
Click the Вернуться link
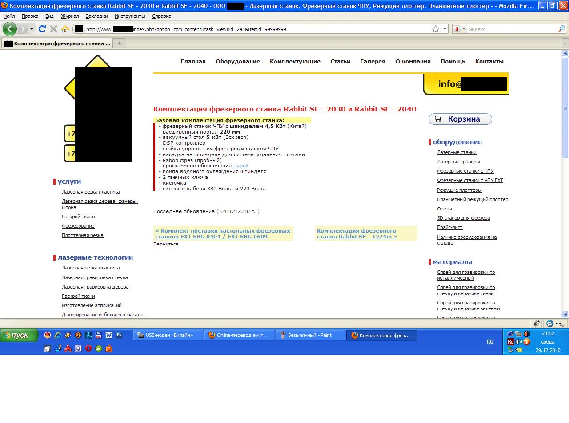165,244
